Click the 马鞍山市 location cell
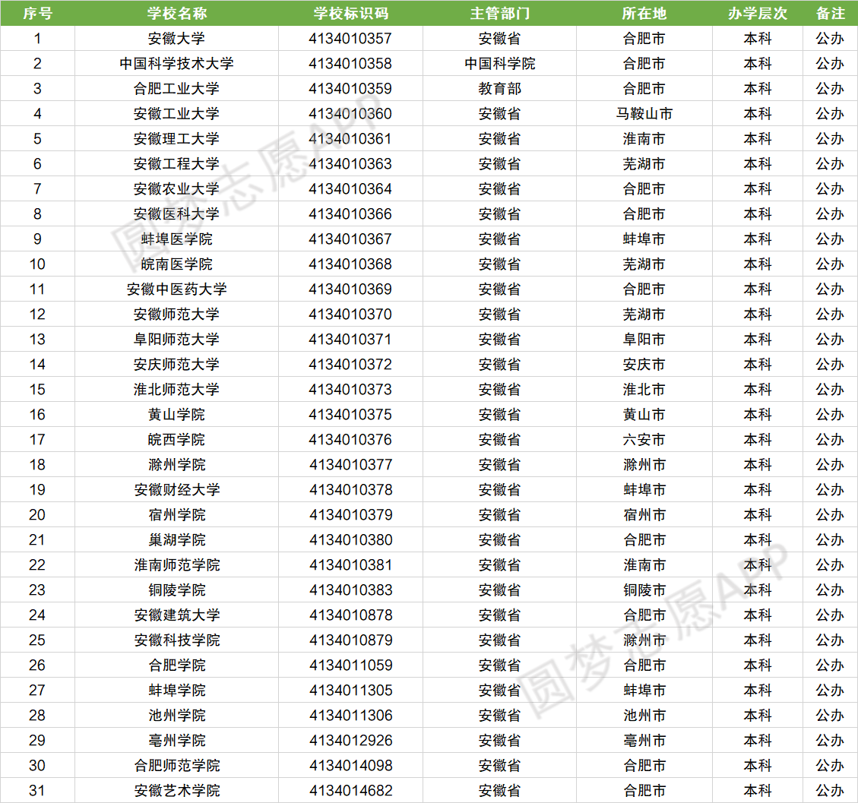Screen dimensions: 858x803 644,114
